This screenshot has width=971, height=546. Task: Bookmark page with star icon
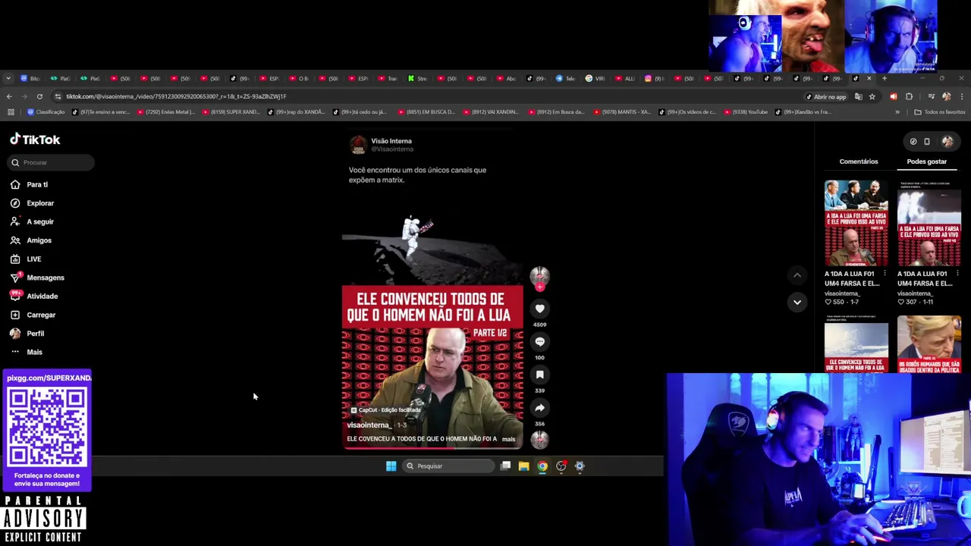[x=872, y=96]
